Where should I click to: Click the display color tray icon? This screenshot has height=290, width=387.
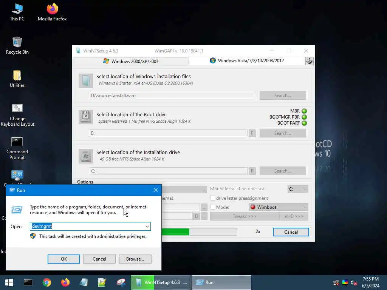coord(345,282)
